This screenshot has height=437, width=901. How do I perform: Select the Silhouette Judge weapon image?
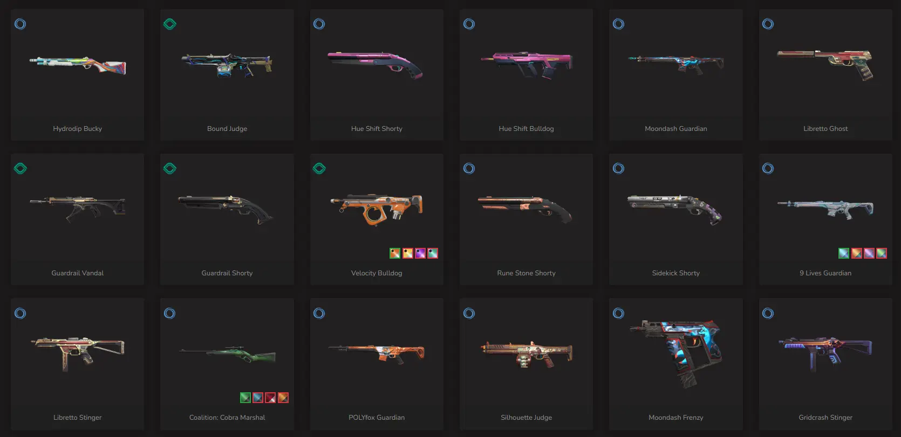(527, 355)
